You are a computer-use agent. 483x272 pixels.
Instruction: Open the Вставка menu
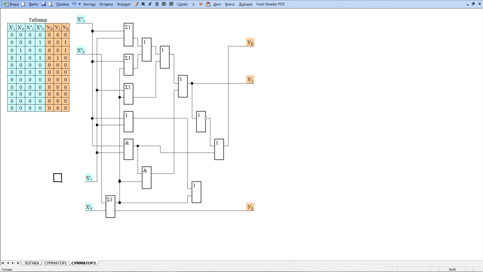(x=106, y=4)
